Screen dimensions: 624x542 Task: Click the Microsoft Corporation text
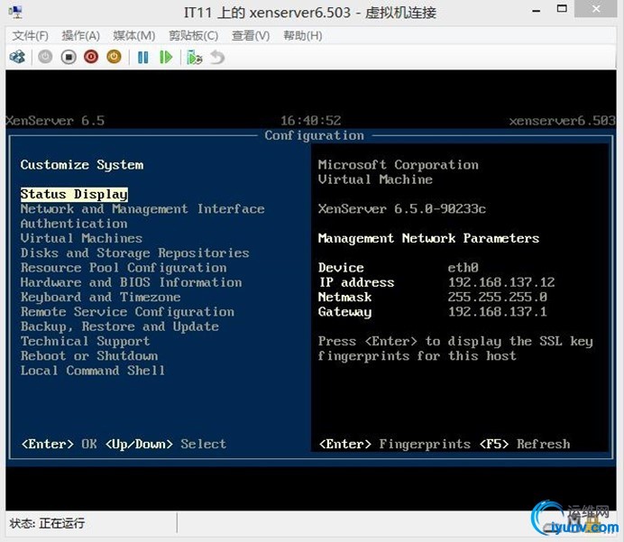pos(399,165)
